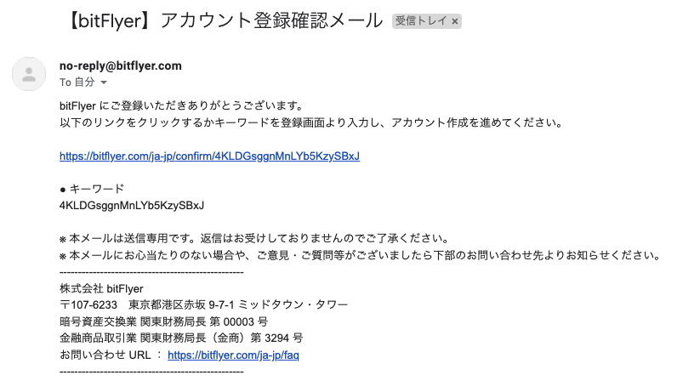Viewport: 677px width, 392px height.
Task: Click the keyword text 4KLDGsggnMnLYb5KzySBxJ below キーワード
Action: tap(132, 205)
